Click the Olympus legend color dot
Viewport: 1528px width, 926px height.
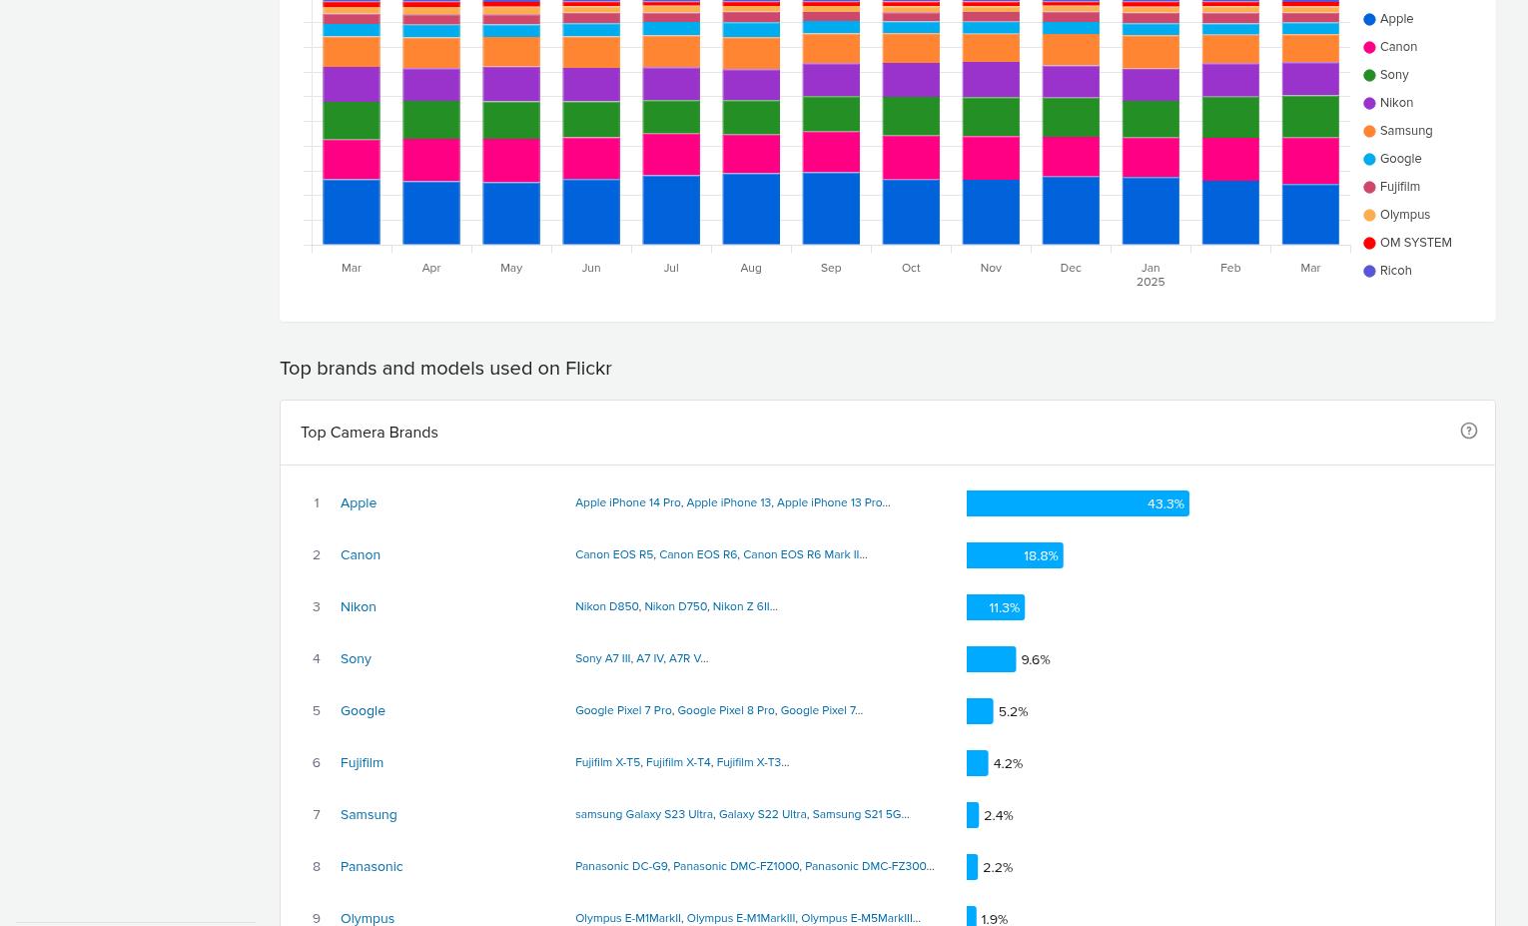coord(1369,215)
